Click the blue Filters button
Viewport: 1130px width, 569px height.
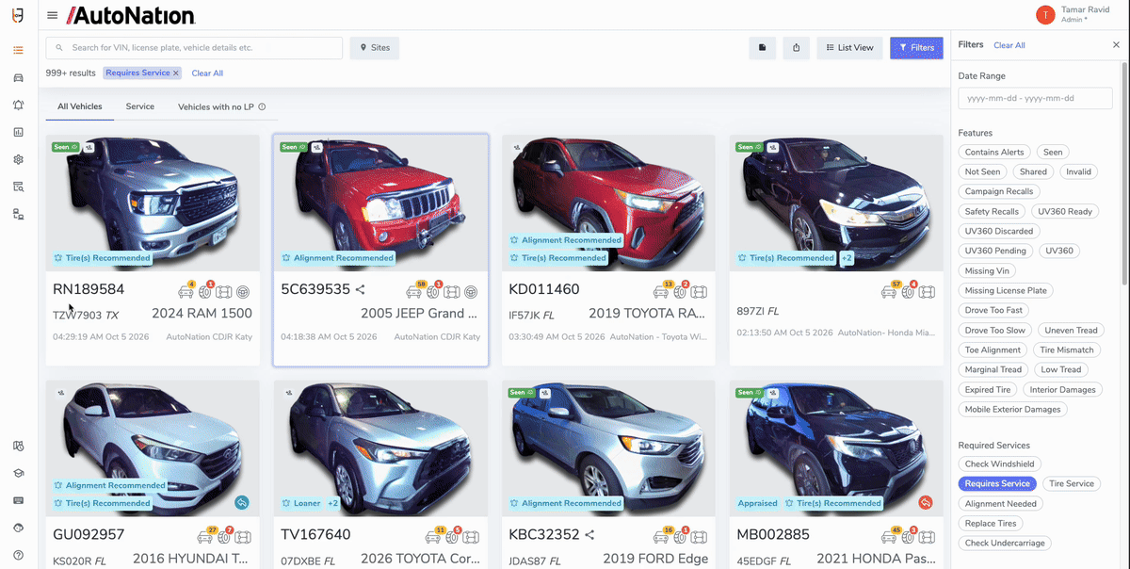point(916,48)
